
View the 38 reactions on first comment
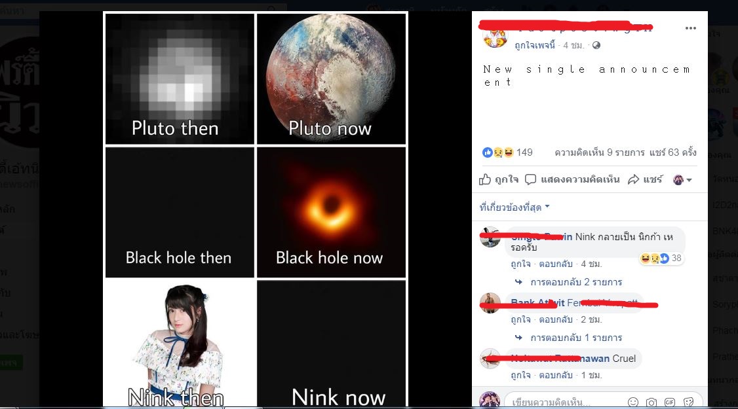(x=661, y=258)
